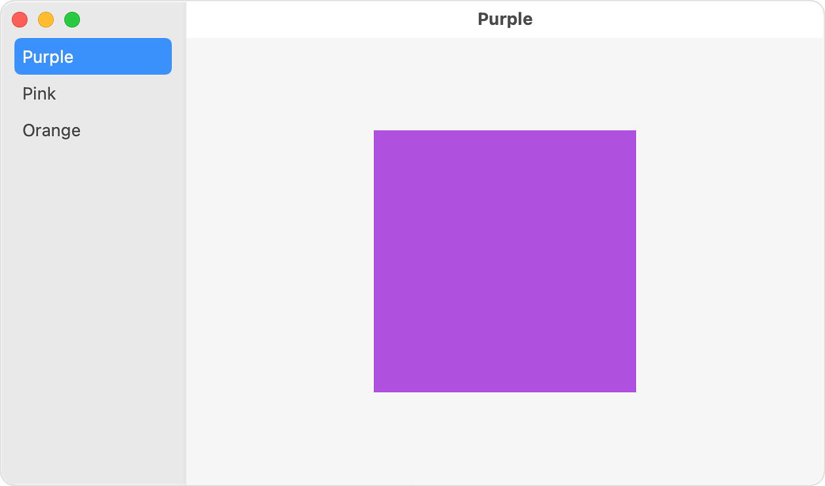Click the white title bar beside the Purple title
The image size is (825, 486).
click(x=675, y=19)
